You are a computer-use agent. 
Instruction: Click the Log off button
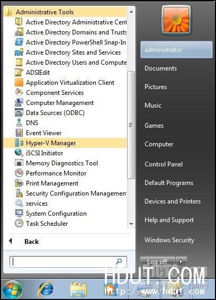pyautogui.click(x=157, y=261)
